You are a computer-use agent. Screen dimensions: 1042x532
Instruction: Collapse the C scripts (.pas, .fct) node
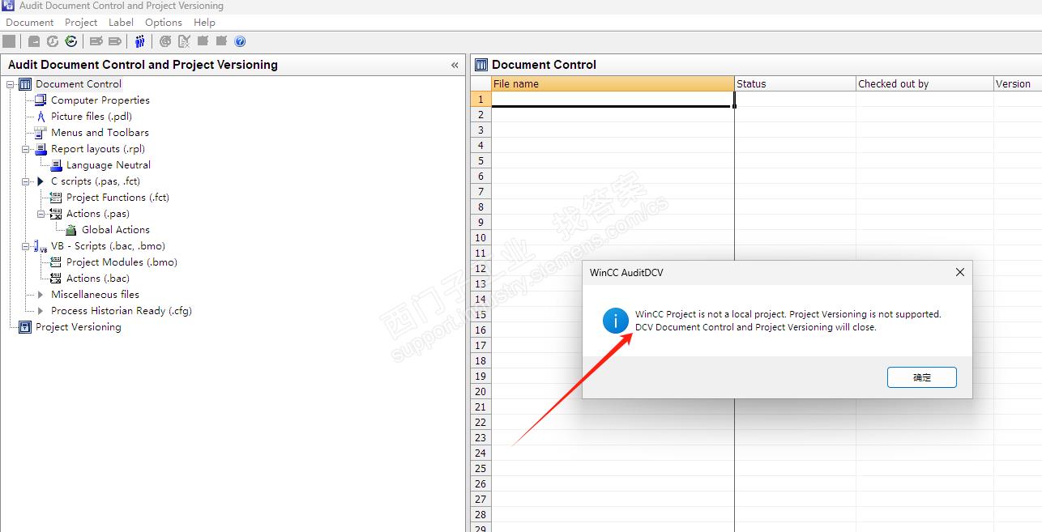click(x=26, y=181)
